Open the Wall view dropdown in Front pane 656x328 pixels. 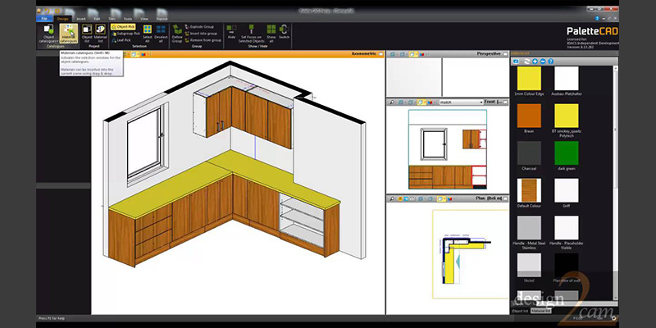click(x=461, y=102)
